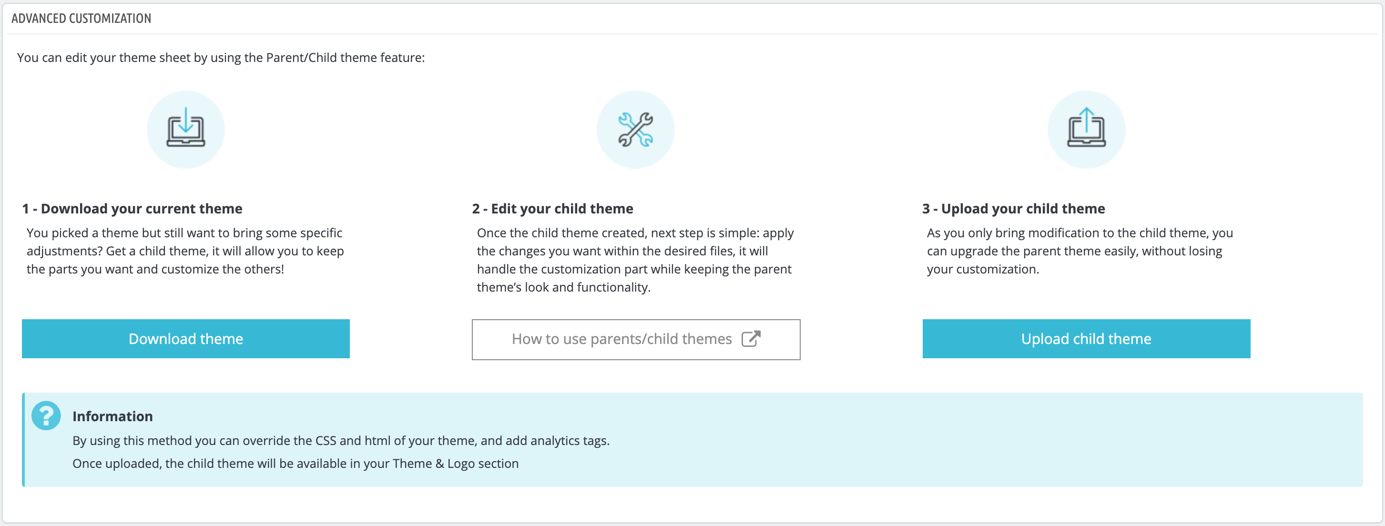
Task: Click the Parent/Child theme feature intro text
Action: point(221,58)
